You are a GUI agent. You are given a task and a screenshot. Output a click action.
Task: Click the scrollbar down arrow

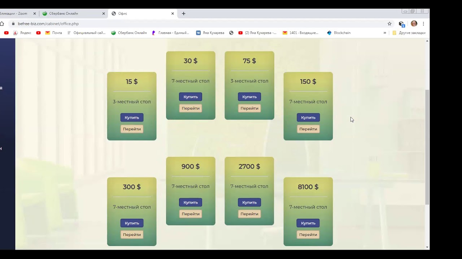pos(427,247)
